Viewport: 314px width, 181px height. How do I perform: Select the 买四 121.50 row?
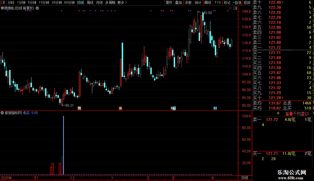pyautogui.click(x=282, y=68)
